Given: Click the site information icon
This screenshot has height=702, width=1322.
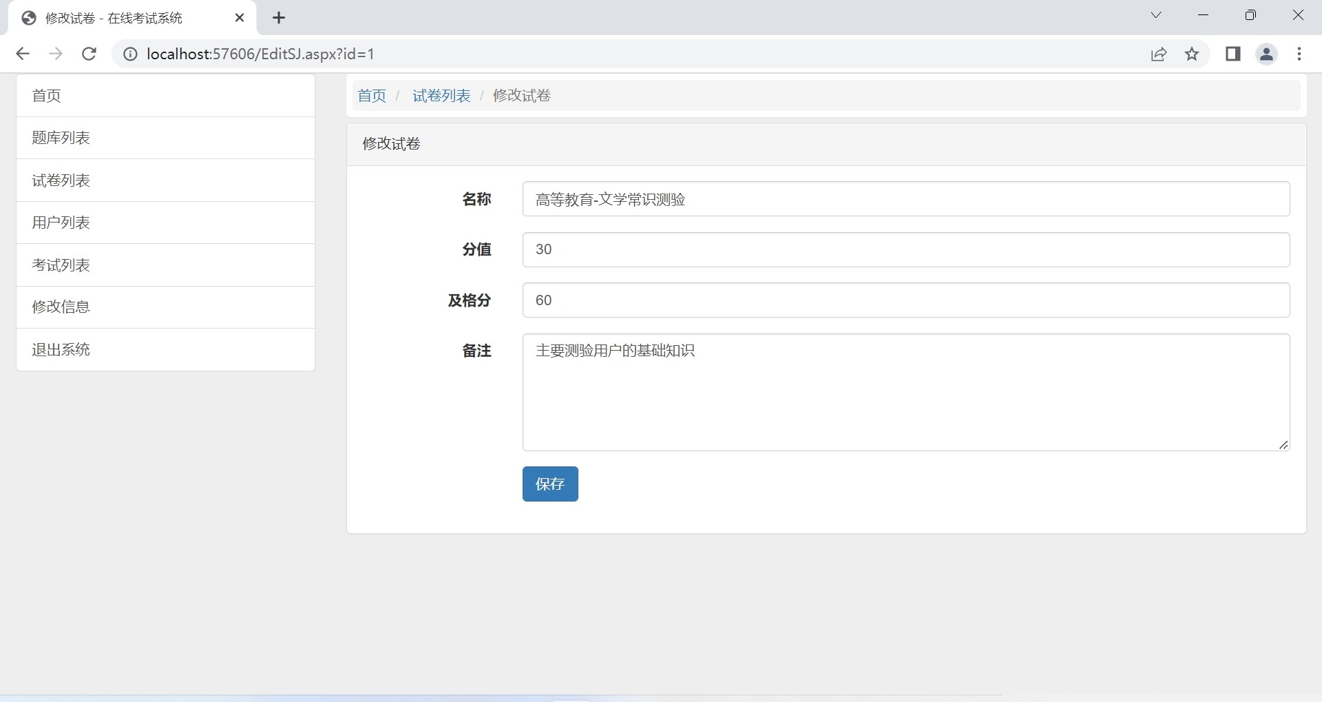Looking at the screenshot, I should [x=130, y=54].
